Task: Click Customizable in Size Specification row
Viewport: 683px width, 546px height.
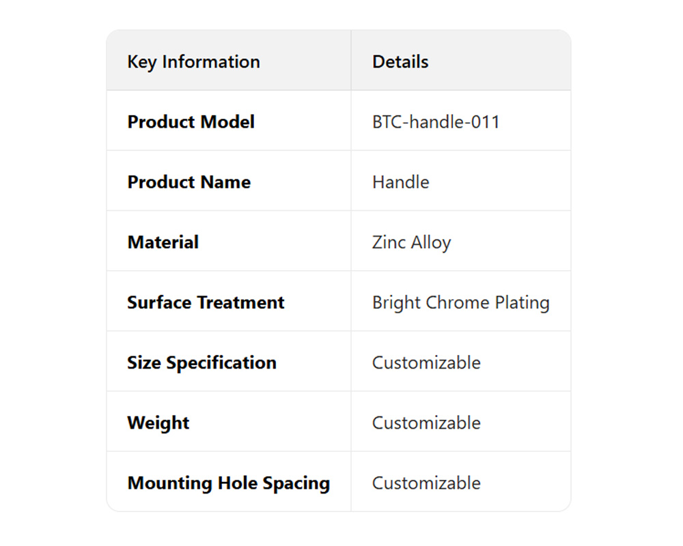Action: point(426,362)
